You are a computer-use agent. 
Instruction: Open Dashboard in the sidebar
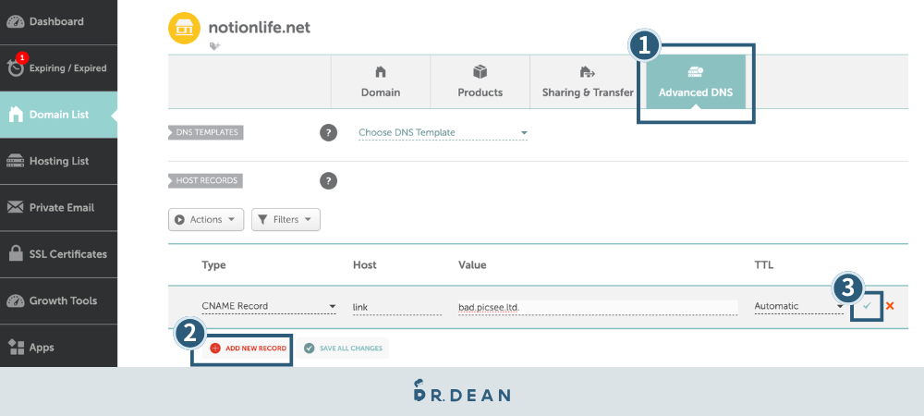[x=58, y=22]
